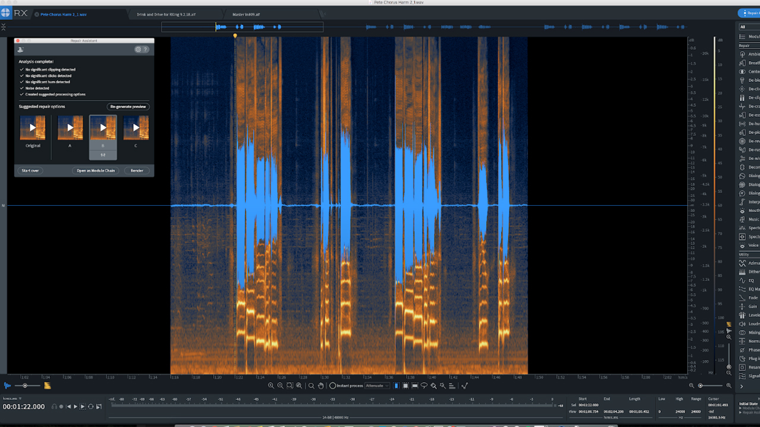Viewport: 760px width, 427px height.
Task: Zoom to the current selection
Action: [290, 385]
